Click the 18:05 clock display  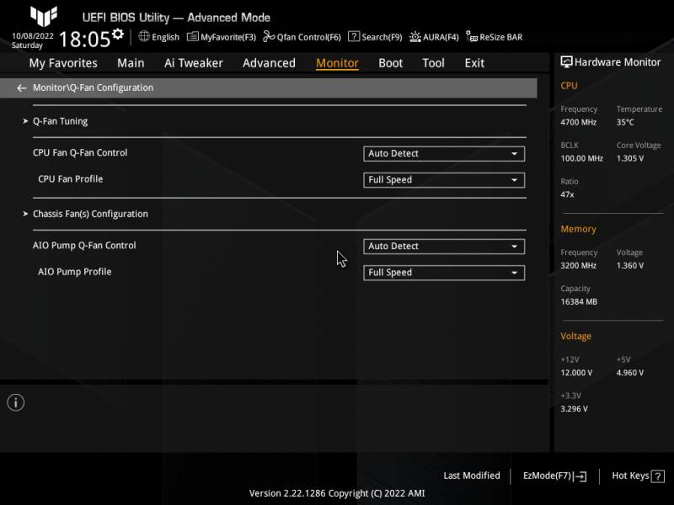point(85,39)
